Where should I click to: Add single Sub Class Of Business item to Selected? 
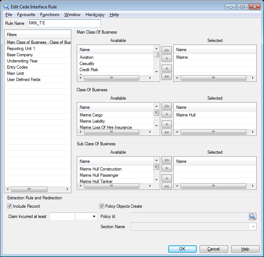point(166,168)
